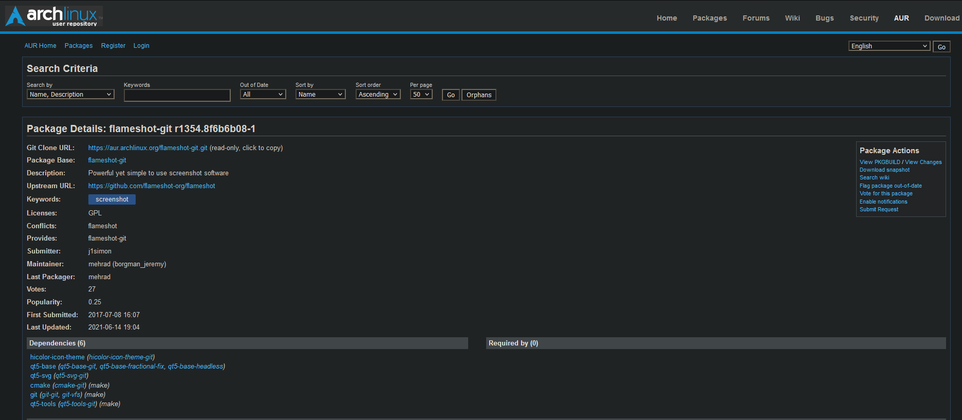The image size is (962, 420).
Task: Expand the Search by dropdown
Action: (70, 95)
